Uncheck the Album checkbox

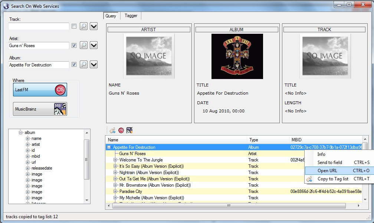pos(74,65)
